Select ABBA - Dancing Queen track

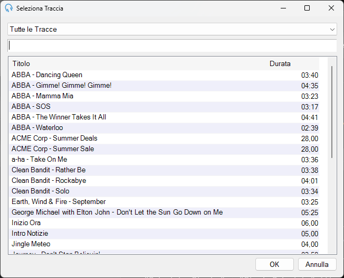click(x=164, y=75)
